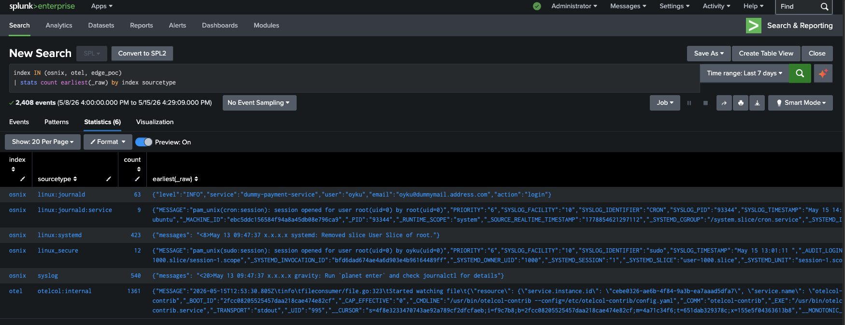Switch to the Visualization tab
Image resolution: width=845 pixels, height=325 pixels.
pos(155,122)
